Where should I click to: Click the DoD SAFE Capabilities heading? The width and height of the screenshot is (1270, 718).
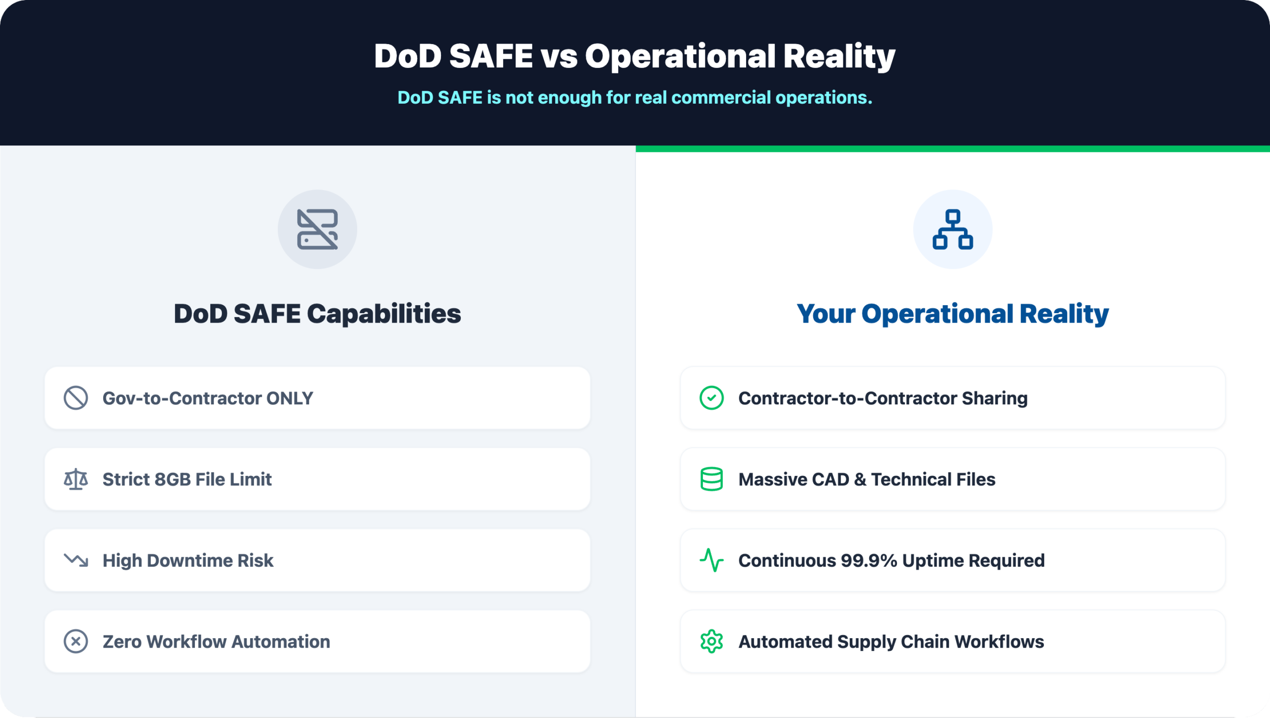pos(317,314)
